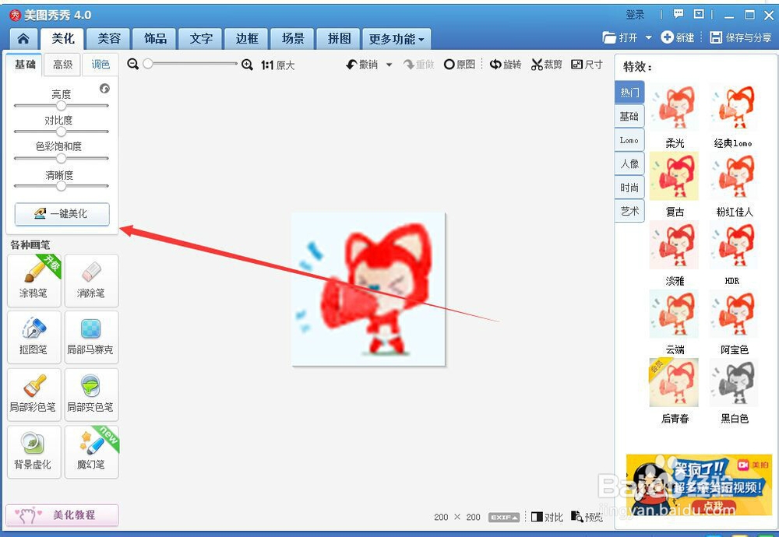Select the Lomo effects category

(629, 140)
